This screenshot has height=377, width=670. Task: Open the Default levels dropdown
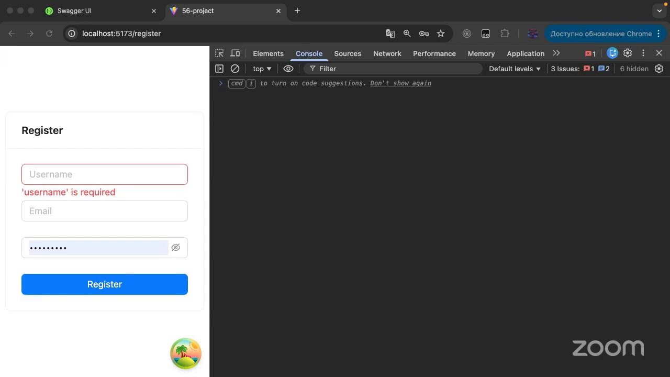pyautogui.click(x=515, y=69)
